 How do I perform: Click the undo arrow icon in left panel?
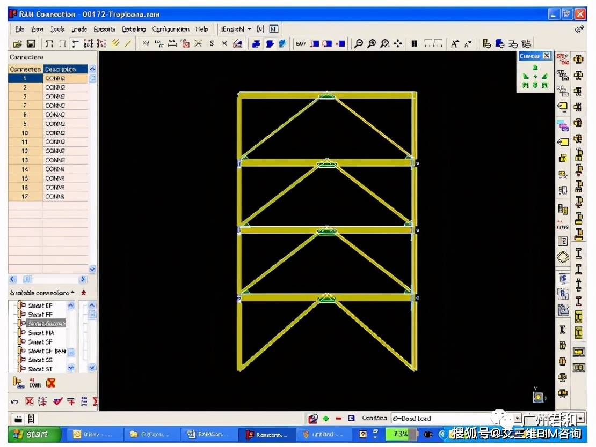[x=14, y=401]
